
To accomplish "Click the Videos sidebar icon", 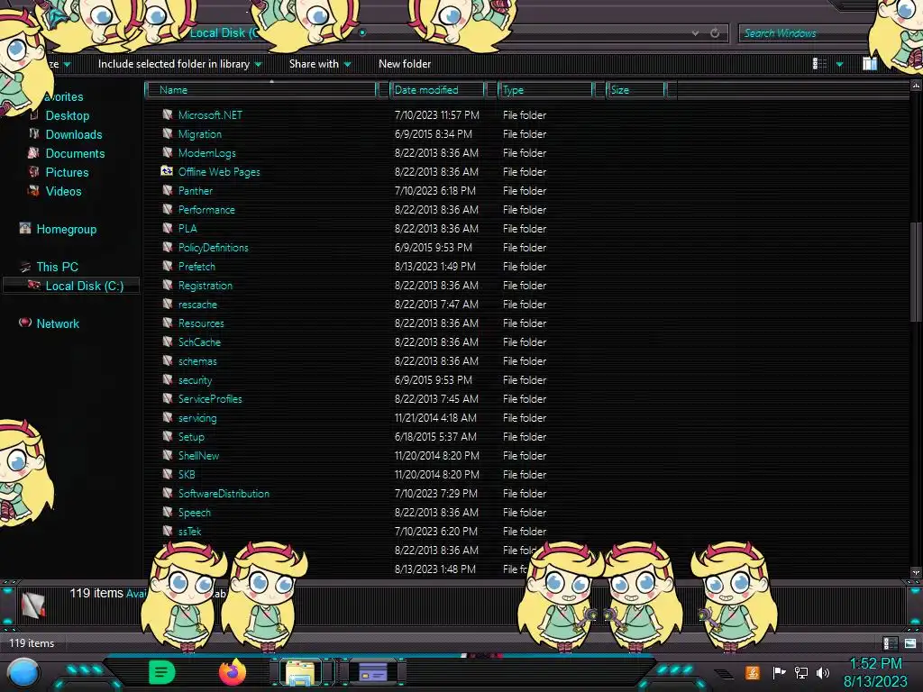I will pos(33,191).
